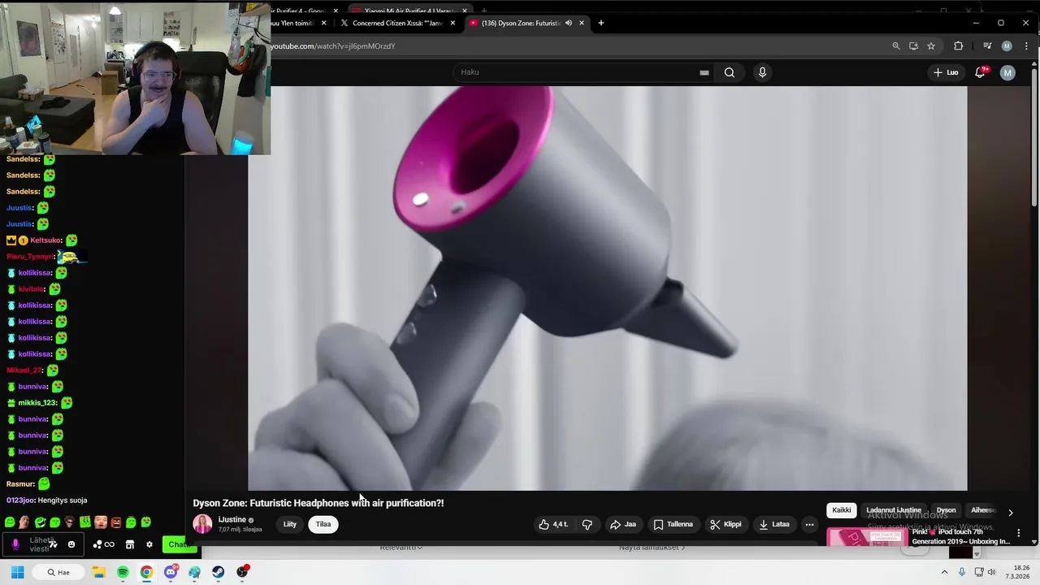Mute audio on Dyson Zone tab

[x=569, y=23]
